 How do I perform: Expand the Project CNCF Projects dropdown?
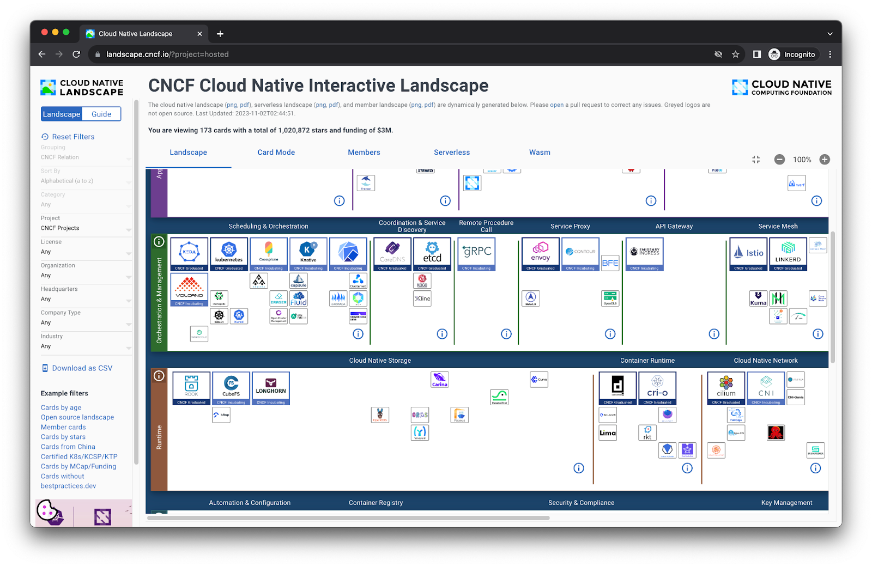tap(86, 228)
